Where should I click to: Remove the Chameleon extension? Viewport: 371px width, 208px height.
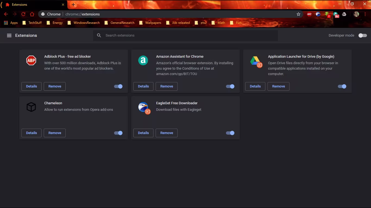tap(55, 133)
